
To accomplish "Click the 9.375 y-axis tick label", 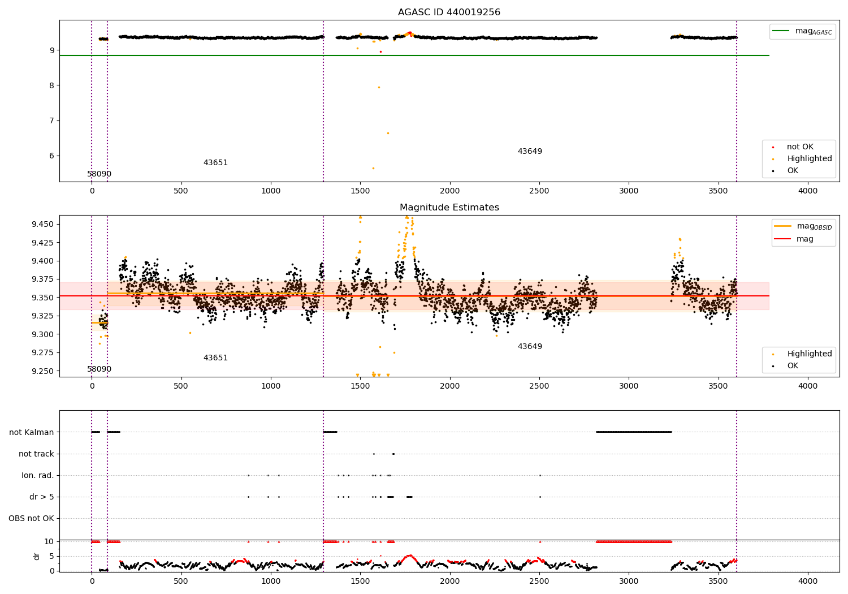I will pyautogui.click(x=43, y=279).
